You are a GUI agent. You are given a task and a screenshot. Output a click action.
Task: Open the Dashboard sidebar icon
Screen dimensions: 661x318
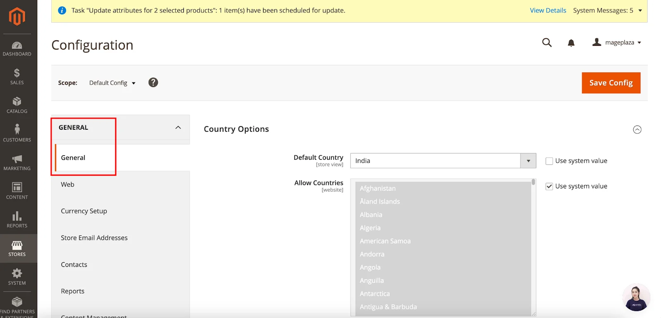(17, 49)
